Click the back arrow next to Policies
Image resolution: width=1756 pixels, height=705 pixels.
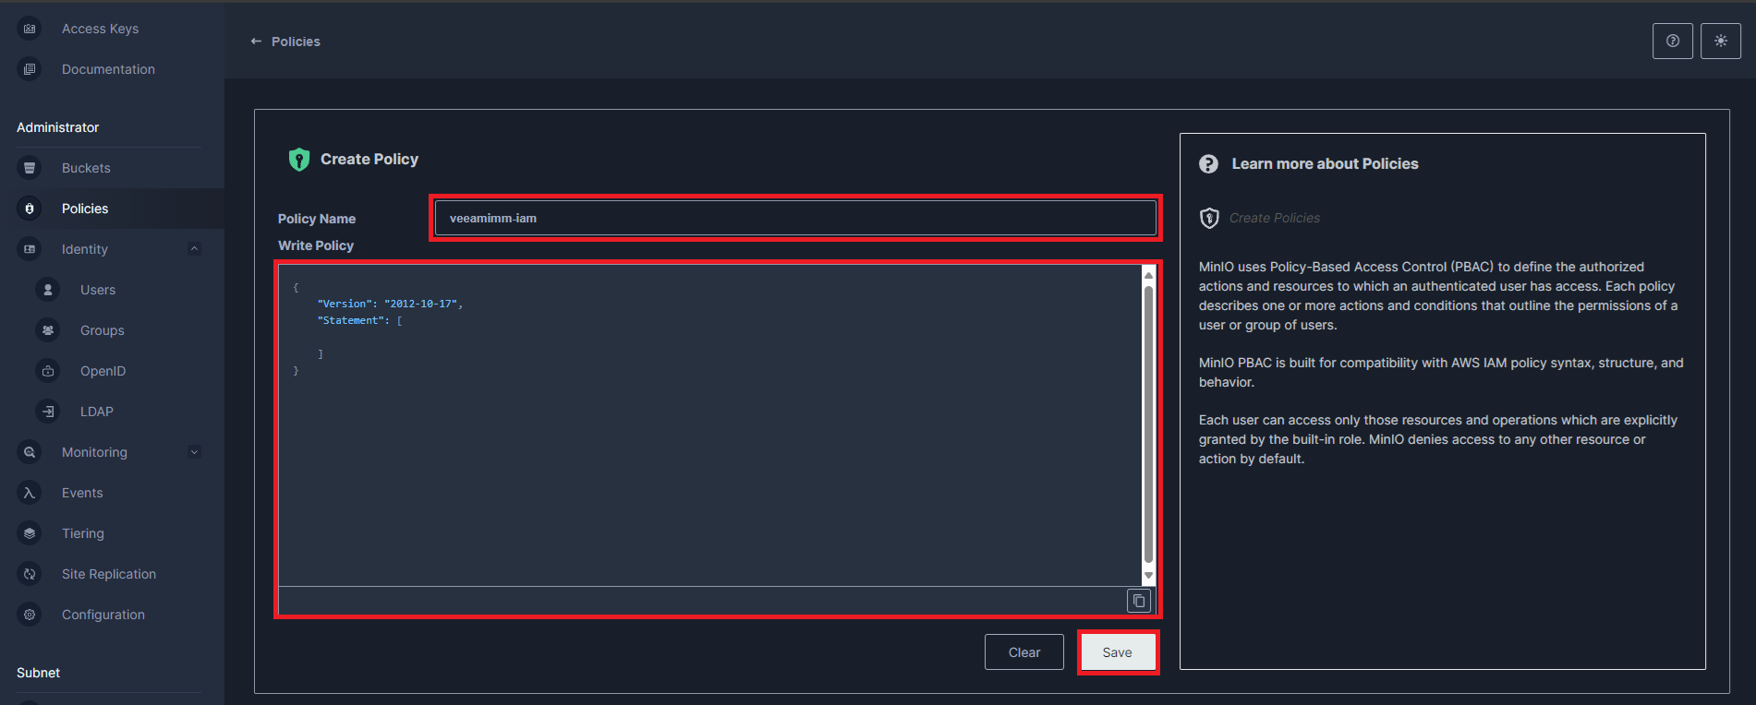click(256, 42)
